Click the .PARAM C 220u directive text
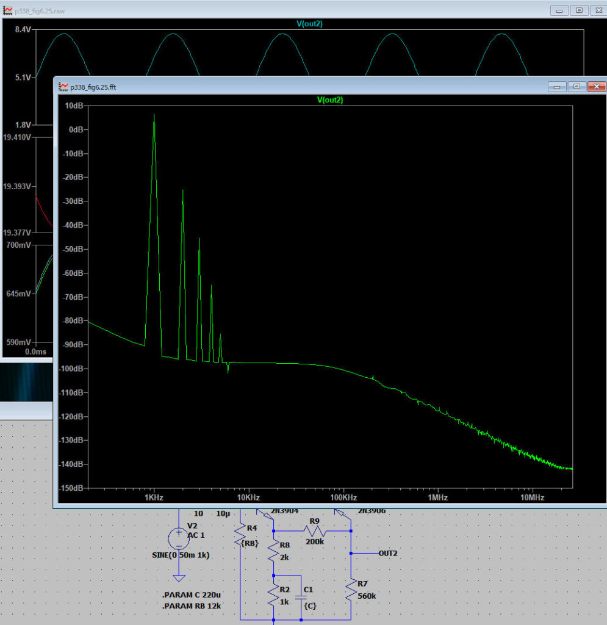This screenshot has height=625, width=607. point(191,595)
